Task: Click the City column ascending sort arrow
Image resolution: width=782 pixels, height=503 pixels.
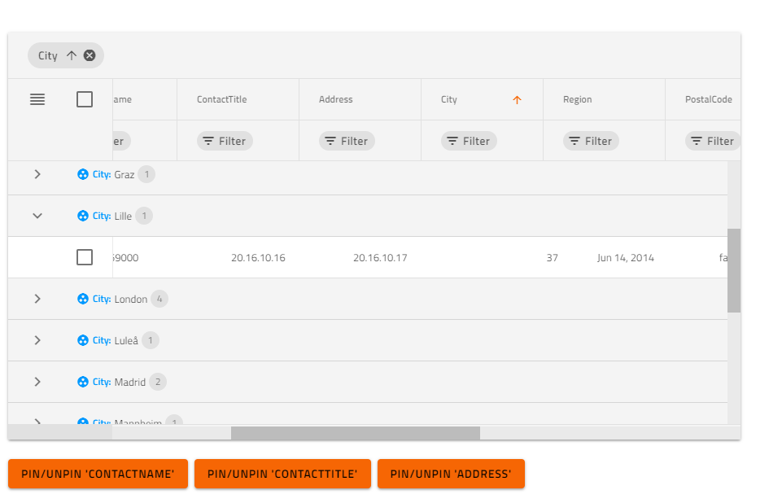Action: 518,100
